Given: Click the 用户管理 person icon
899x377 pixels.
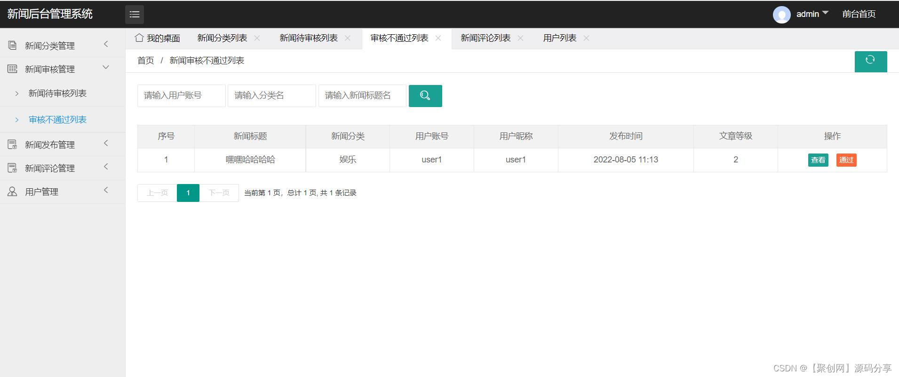Looking at the screenshot, I should pos(13,192).
